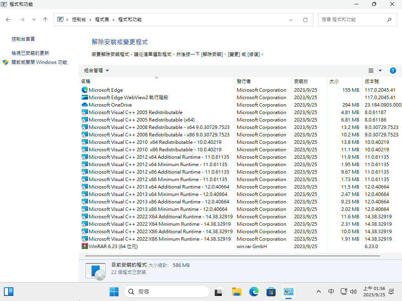Click the 中 input method indicator
Screen dimensions: 402x301
pos(331,292)
